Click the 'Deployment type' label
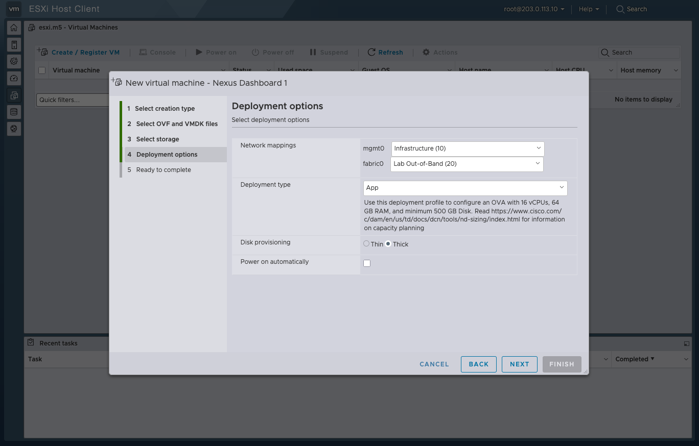The width and height of the screenshot is (699, 446). [265, 185]
